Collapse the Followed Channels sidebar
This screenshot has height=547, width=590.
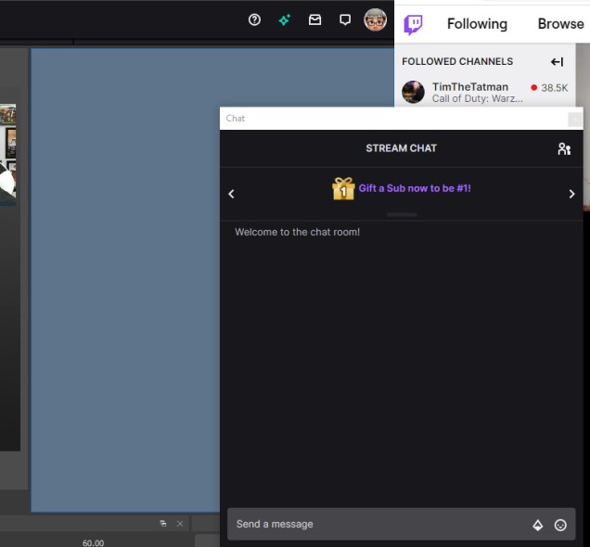coord(557,61)
